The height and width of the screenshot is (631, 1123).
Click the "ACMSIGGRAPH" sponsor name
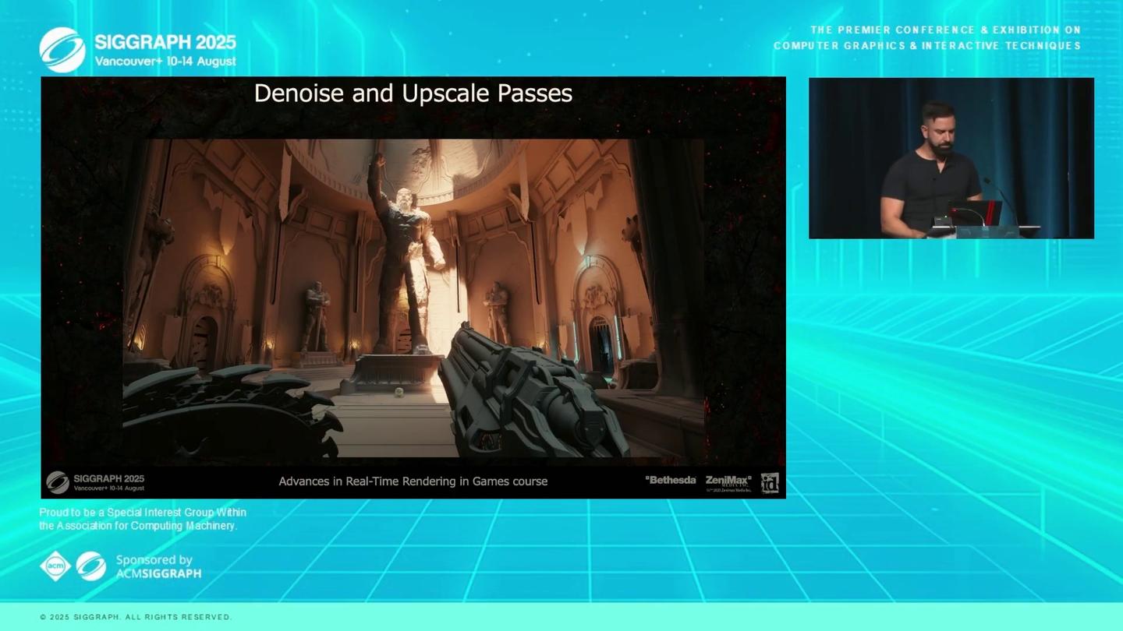click(x=158, y=574)
